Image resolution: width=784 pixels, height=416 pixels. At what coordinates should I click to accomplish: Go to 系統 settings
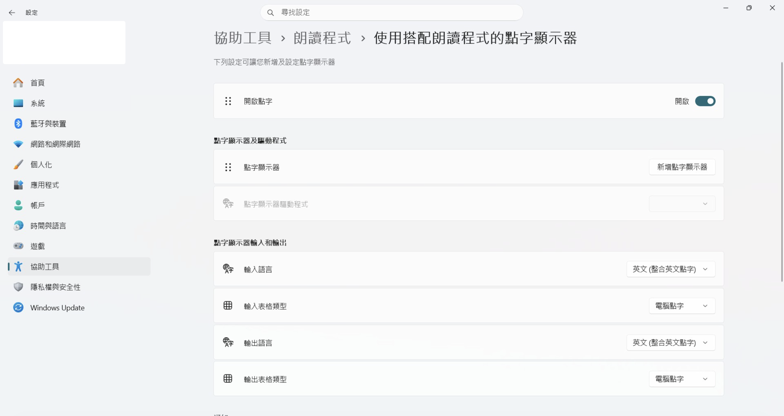[x=79, y=103]
